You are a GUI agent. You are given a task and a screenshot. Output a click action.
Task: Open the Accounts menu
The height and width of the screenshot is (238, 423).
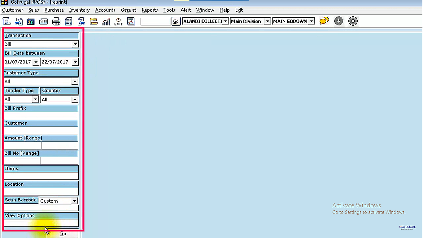(105, 10)
